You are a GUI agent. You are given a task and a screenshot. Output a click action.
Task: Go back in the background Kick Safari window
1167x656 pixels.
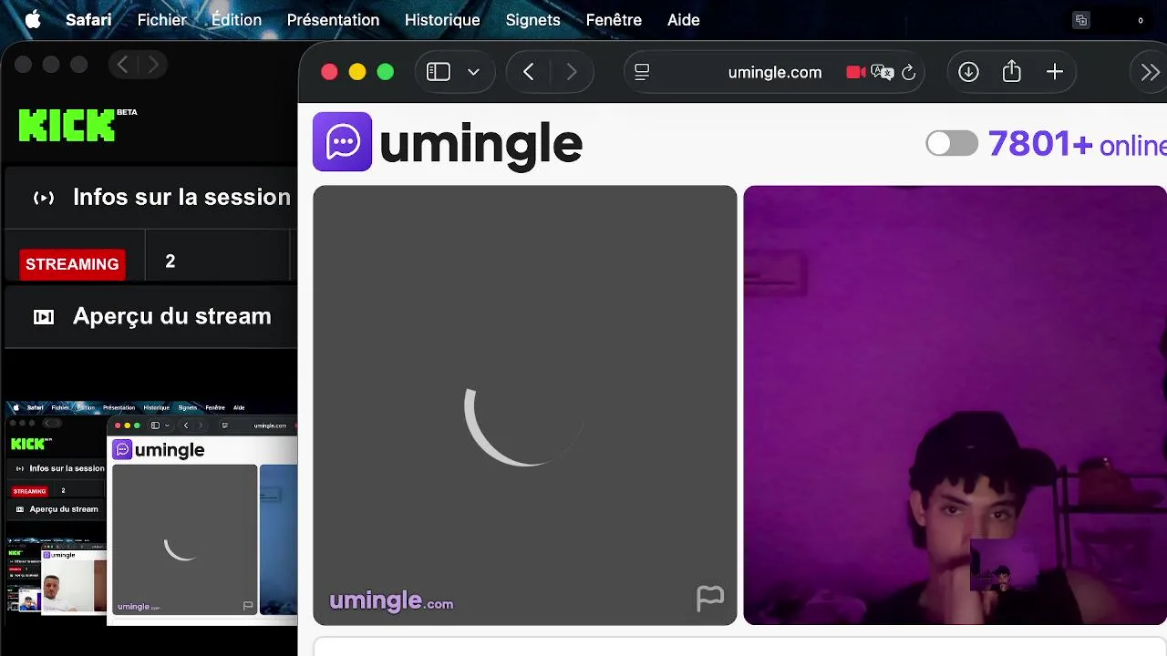pos(122,65)
